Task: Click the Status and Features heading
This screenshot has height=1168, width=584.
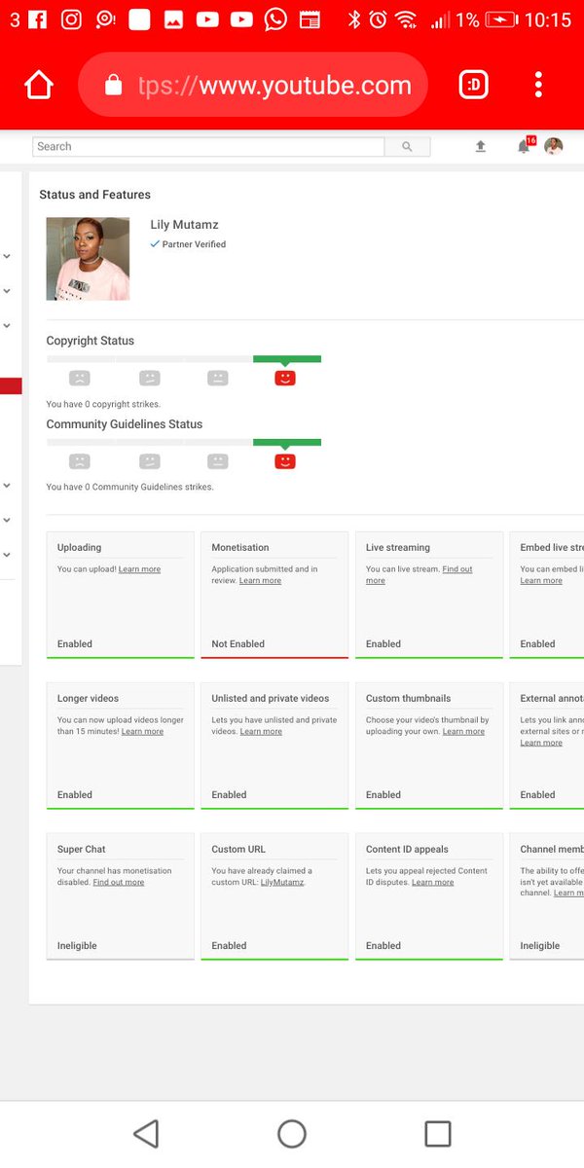Action: 94,195
